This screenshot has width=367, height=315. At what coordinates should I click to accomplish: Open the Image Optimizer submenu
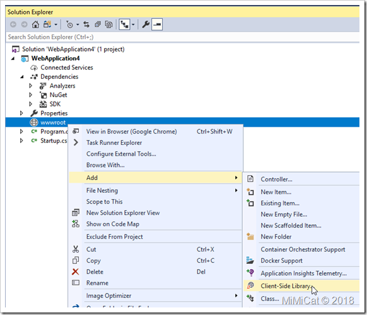click(156, 296)
